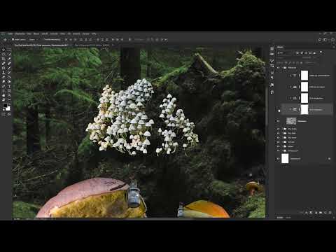Hide the bottom background layer
The width and height of the screenshot is (336, 252).
click(x=278, y=159)
